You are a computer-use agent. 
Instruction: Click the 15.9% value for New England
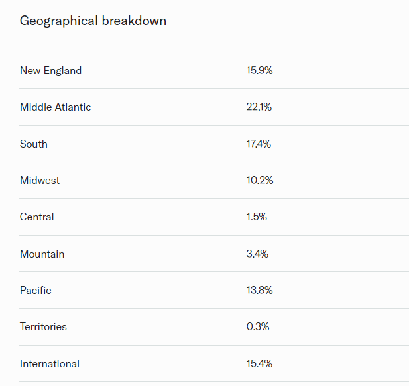click(259, 70)
